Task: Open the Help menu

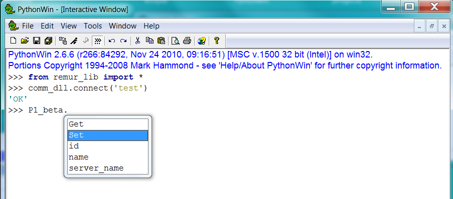Action: point(152,26)
